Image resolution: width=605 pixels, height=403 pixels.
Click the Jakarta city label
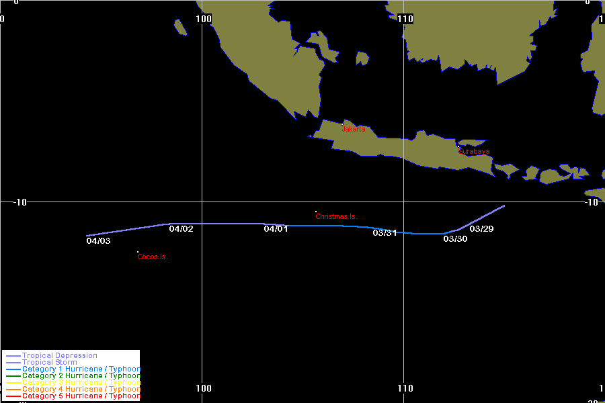[x=354, y=129]
